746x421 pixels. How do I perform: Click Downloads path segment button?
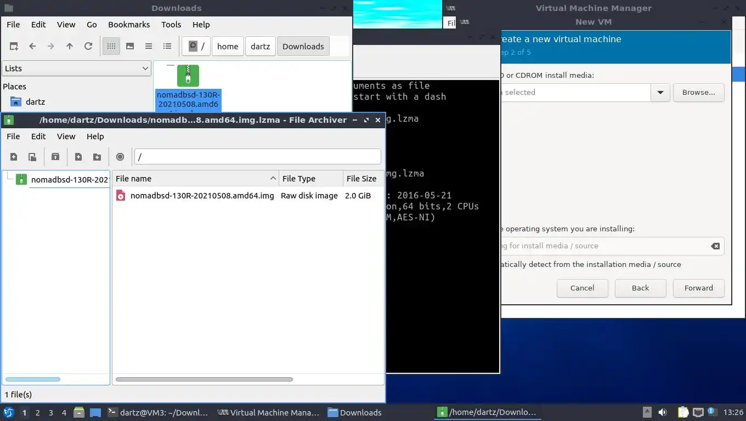pos(303,46)
